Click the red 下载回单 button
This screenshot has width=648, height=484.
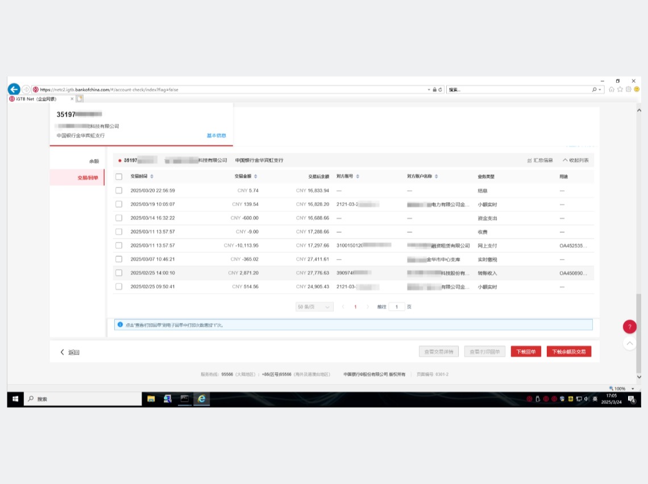526,352
